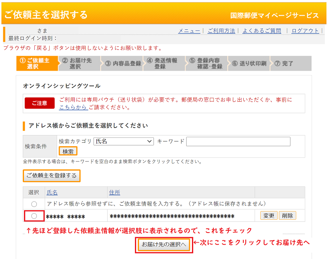Click the 削除 button for the sender
This screenshot has width=331, height=259.
pos(287,216)
